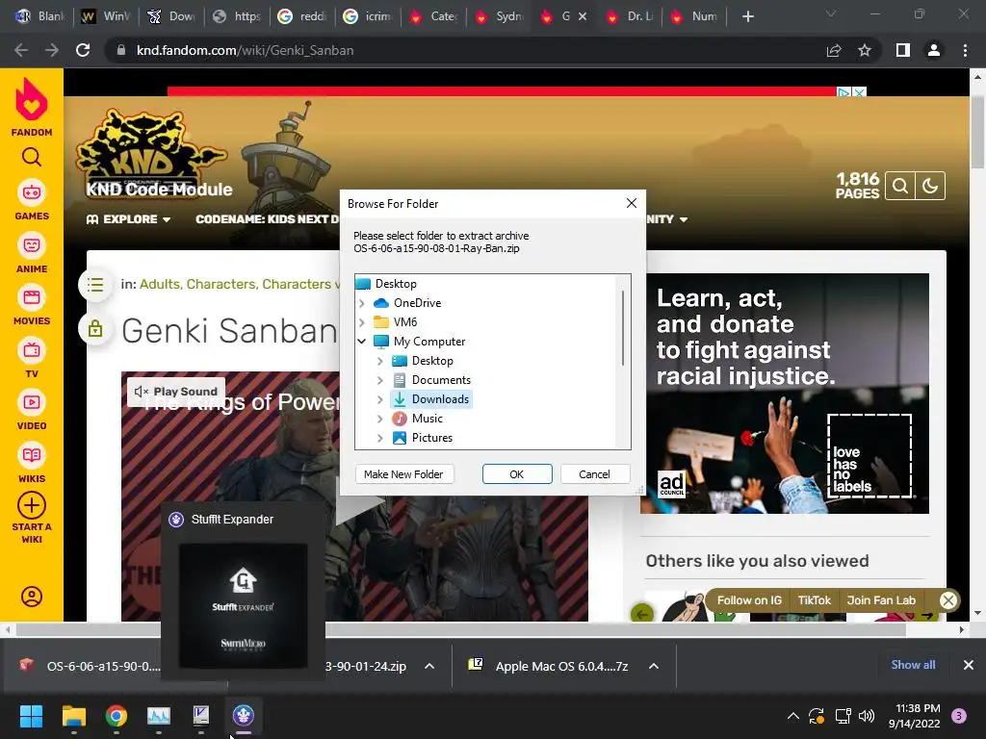Viewport: 986px width, 739px height.
Task: Show hidden system tray icons
Action: point(793,716)
